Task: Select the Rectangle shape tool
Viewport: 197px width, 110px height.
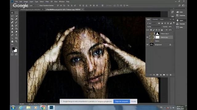Action: click(x=16, y=38)
